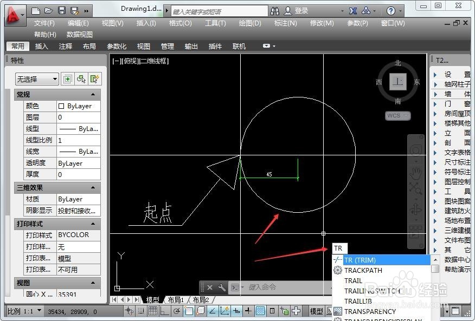Click the annotation visibility status icon
Image resolution: width=475 pixels, height=321 pixels.
tap(284, 311)
